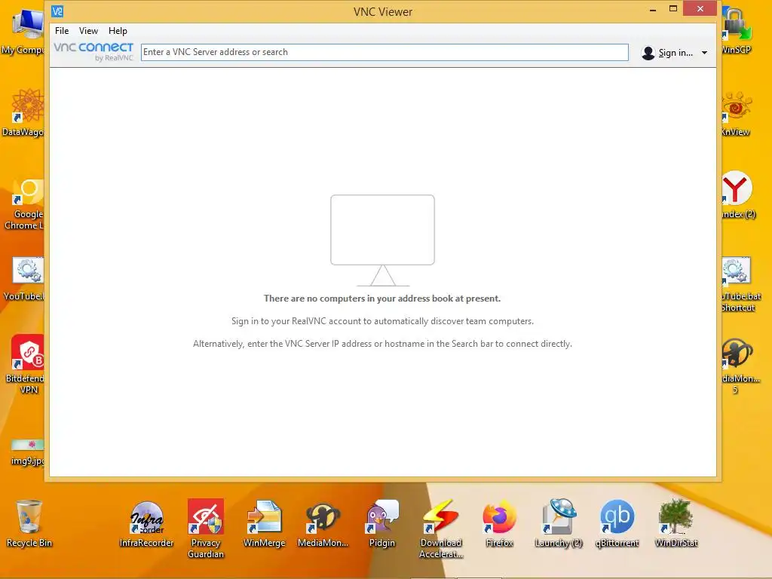Viewport: 772px width, 579px height.
Task: Select the XnView desktop icon
Action: [737, 113]
